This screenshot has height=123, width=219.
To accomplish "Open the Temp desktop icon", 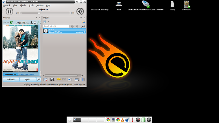I will pos(172,5).
